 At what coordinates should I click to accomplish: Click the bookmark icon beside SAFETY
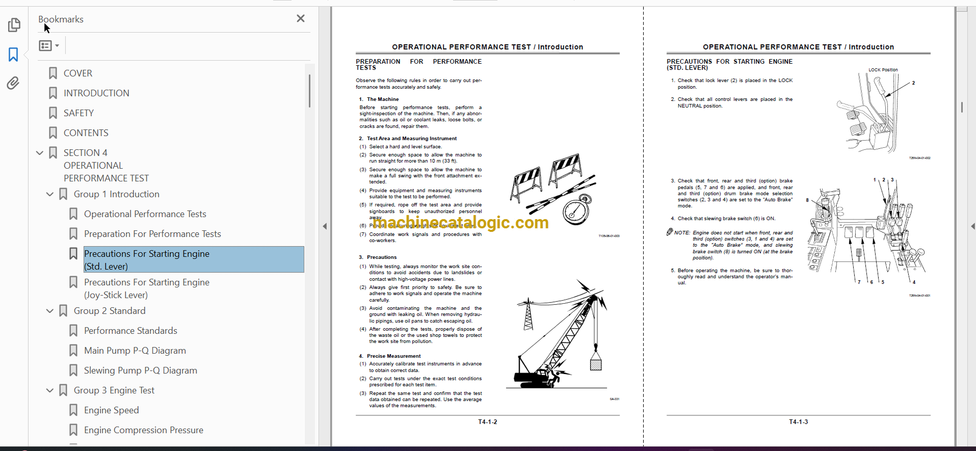pyautogui.click(x=53, y=113)
